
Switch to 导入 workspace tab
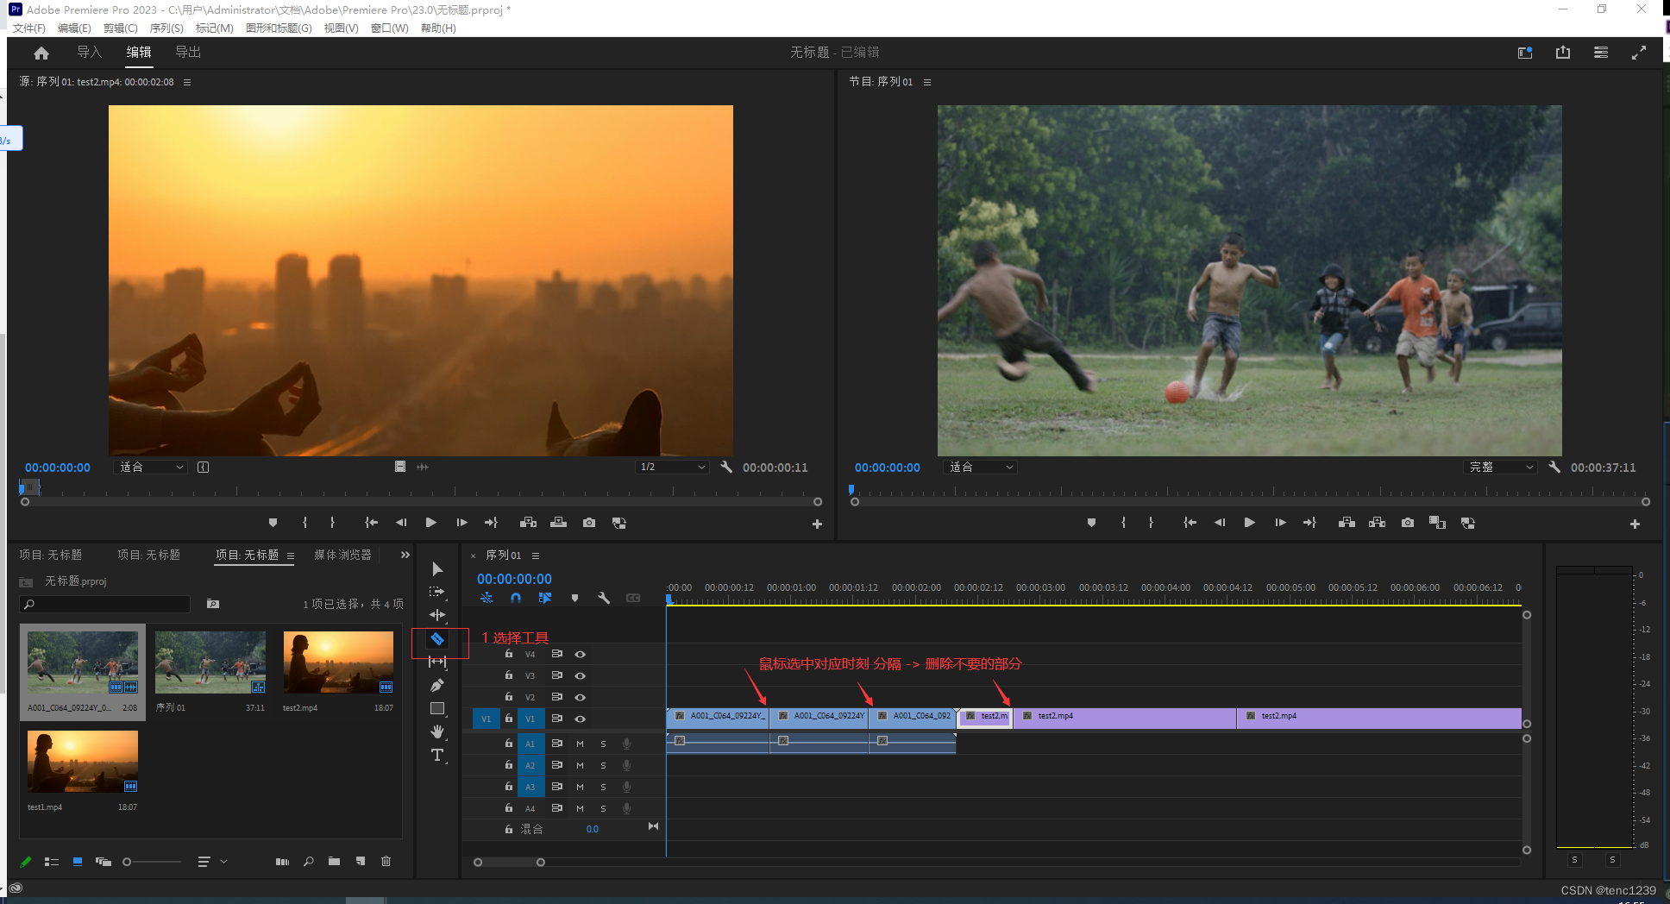coord(90,53)
